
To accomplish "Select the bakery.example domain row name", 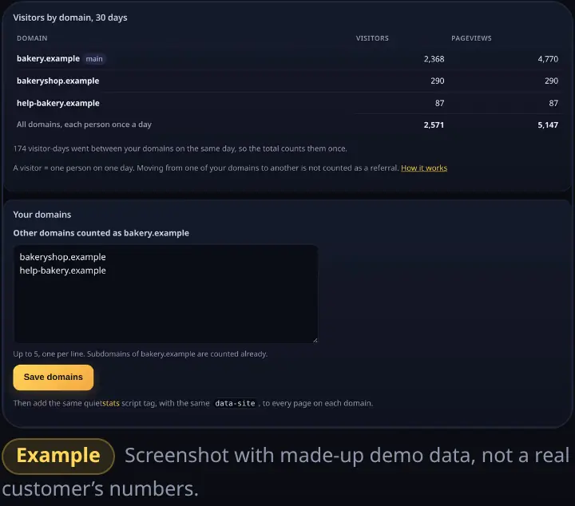I will click(48, 58).
